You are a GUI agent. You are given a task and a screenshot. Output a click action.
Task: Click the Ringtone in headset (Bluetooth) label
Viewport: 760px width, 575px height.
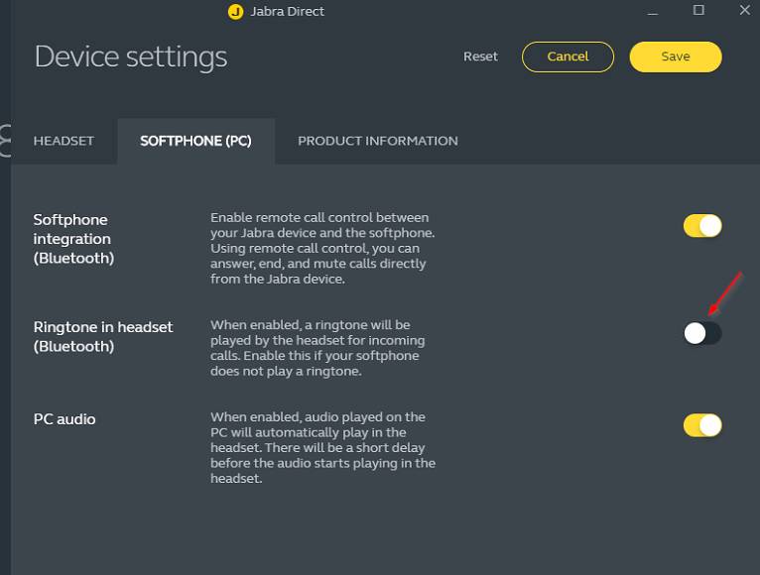103,337
